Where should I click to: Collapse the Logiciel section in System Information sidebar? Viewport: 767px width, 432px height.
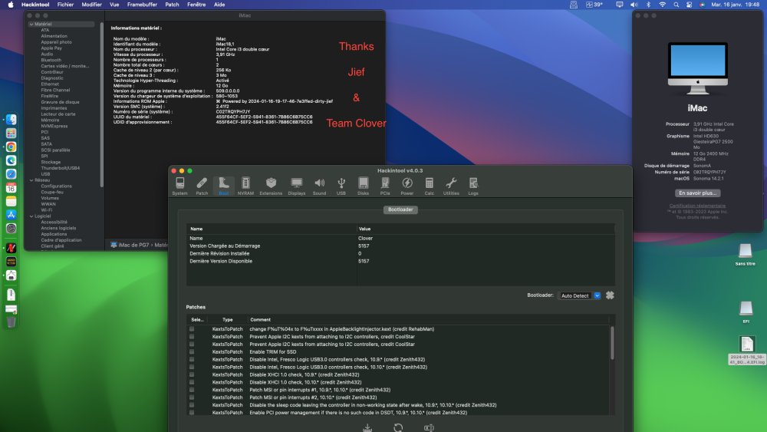pyautogui.click(x=31, y=216)
